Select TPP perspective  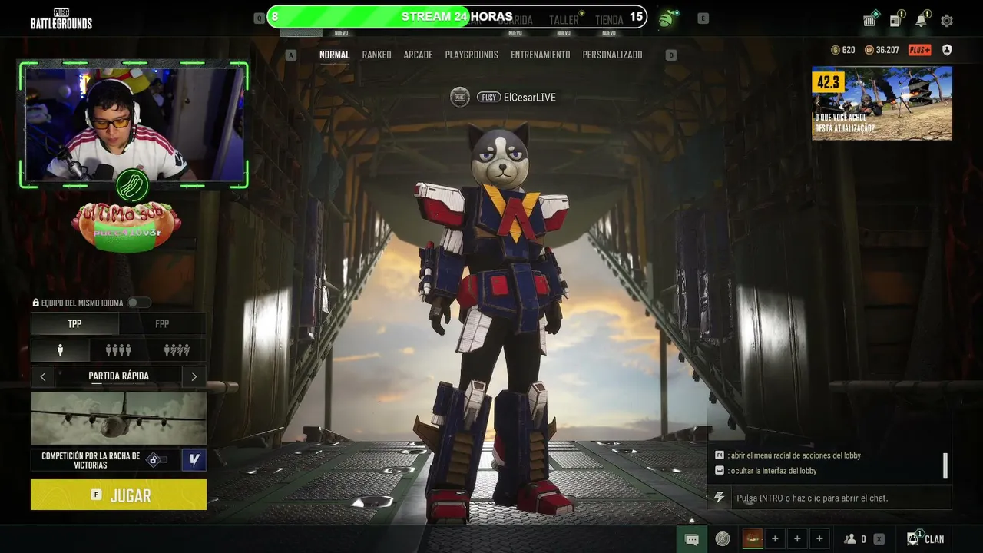coord(74,323)
